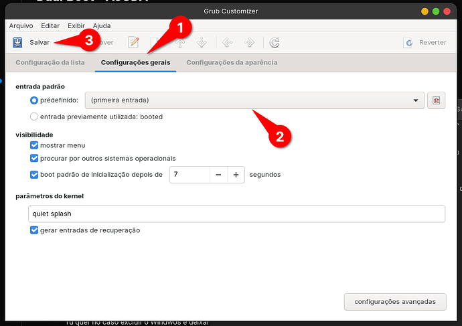This screenshot has height=326, width=462.
Task: Open the Arquivo menu
Action: (21, 25)
